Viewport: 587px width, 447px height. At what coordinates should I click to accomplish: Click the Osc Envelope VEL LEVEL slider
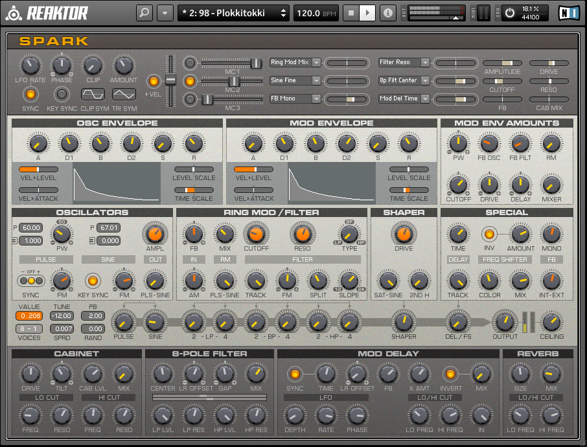click(x=39, y=170)
